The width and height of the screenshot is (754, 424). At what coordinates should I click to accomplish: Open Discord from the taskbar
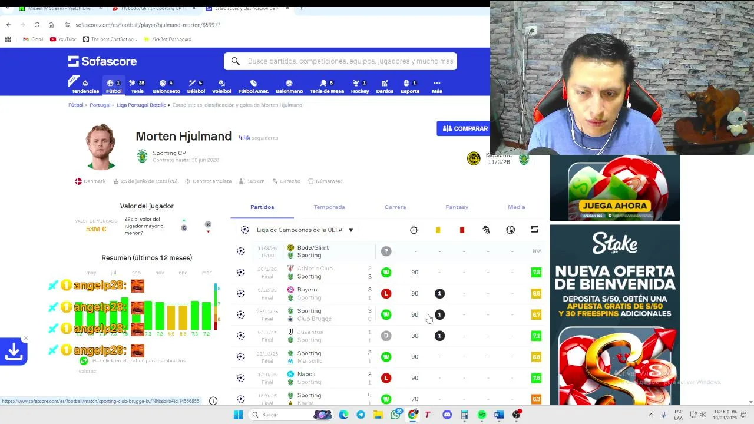coord(447,415)
